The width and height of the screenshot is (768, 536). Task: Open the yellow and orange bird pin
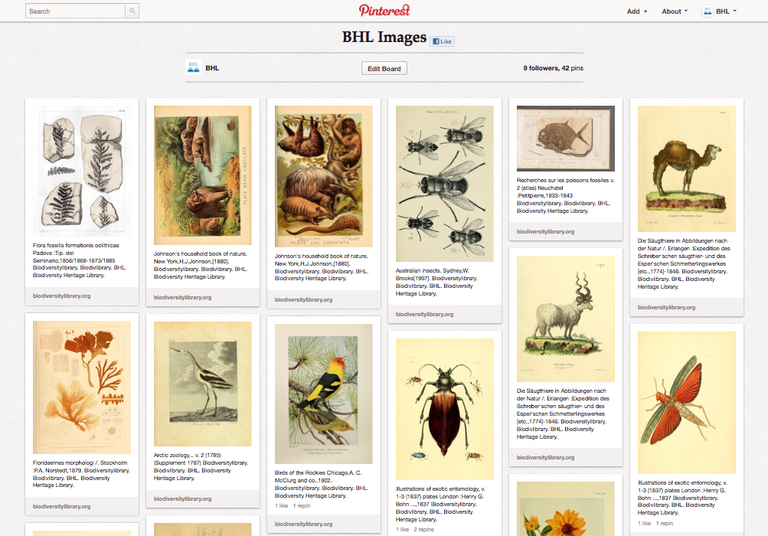click(323, 394)
